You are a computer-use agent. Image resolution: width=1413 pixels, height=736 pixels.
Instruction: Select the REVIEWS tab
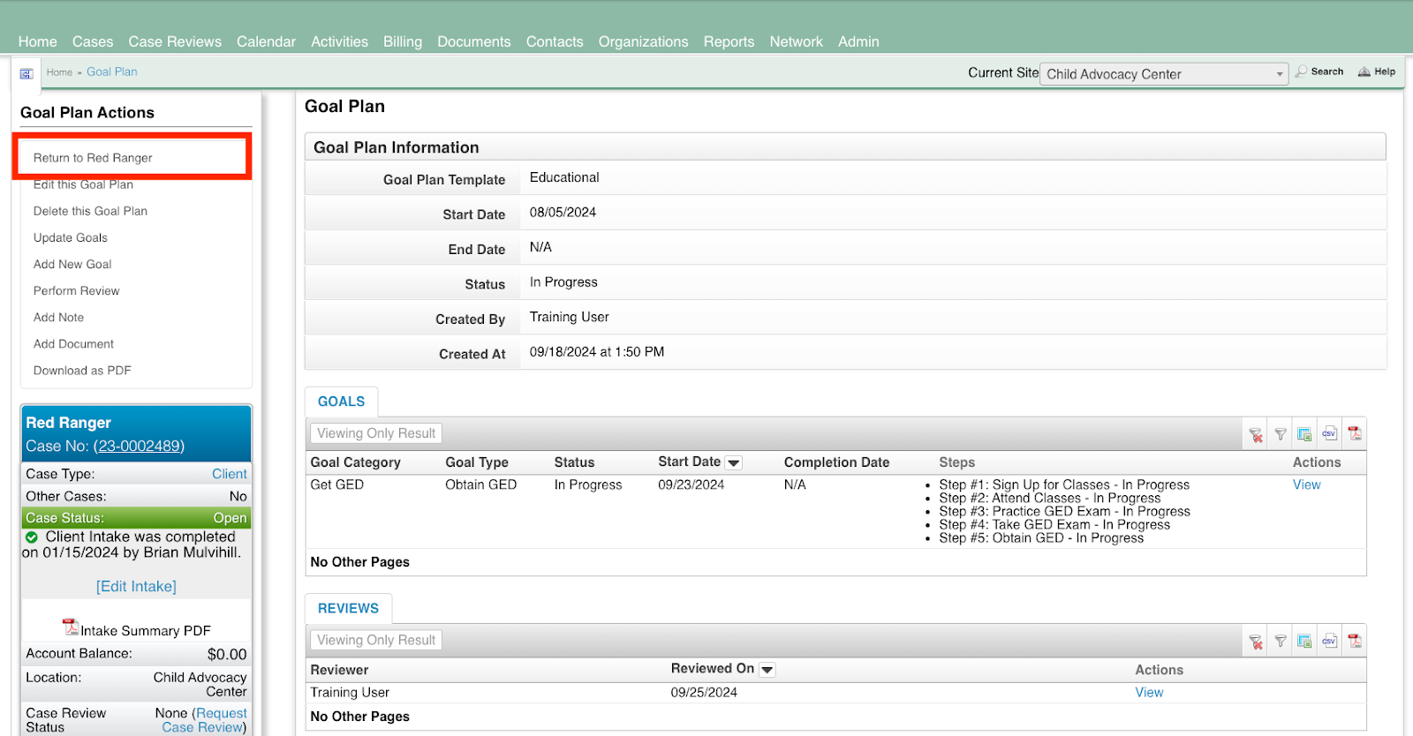pos(348,609)
